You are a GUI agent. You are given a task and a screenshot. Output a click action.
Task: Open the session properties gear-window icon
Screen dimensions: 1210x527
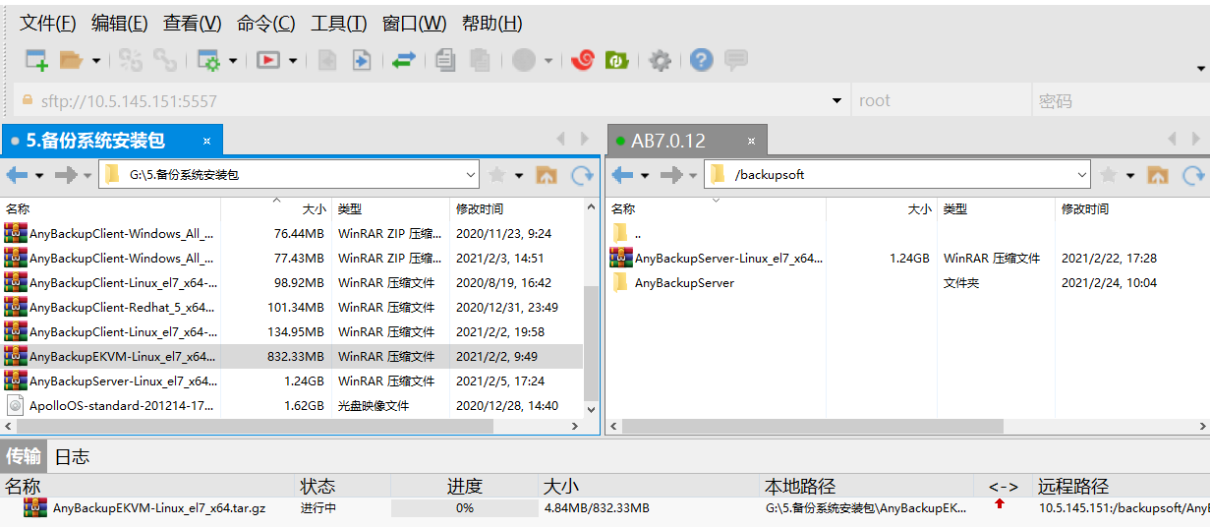(x=208, y=60)
